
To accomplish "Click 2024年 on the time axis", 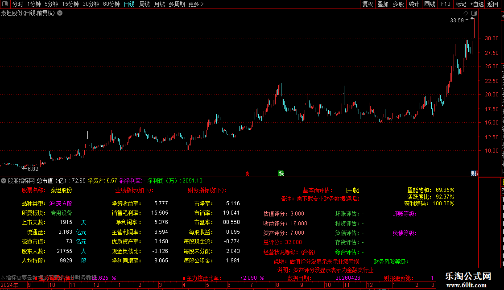I will (x=9, y=285).
